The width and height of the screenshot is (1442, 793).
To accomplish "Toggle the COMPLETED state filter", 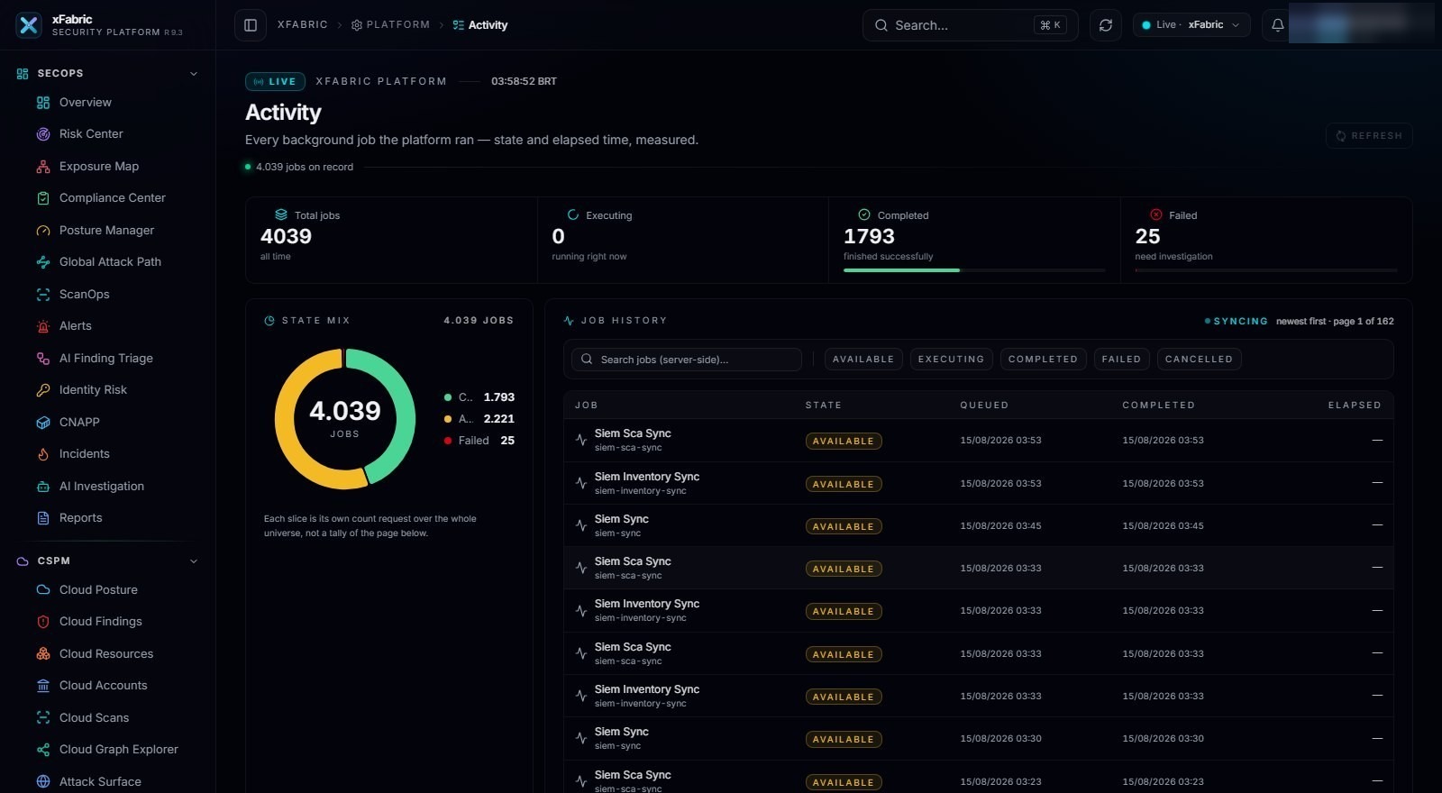I will tap(1043, 360).
